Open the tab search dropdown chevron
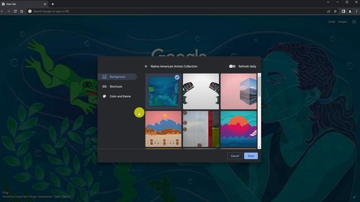The height and width of the screenshot is (202, 360). [328, 2]
